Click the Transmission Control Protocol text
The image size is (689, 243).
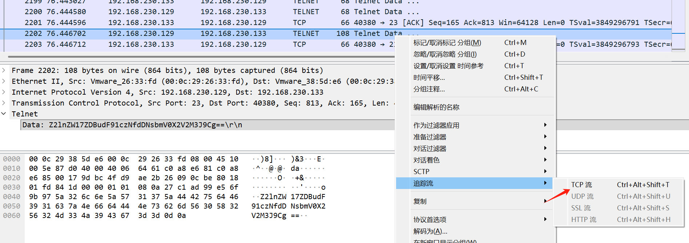pos(203,103)
